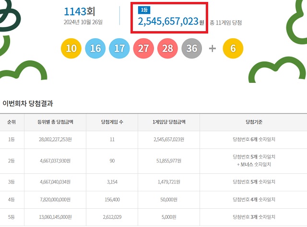The image size is (307, 227).
Task: Click the winning games count 90
Action: pyautogui.click(x=112, y=161)
